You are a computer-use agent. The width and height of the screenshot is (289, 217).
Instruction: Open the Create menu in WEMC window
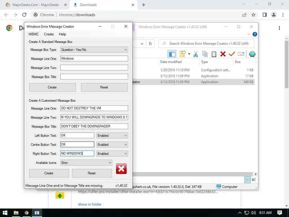tap(49, 34)
